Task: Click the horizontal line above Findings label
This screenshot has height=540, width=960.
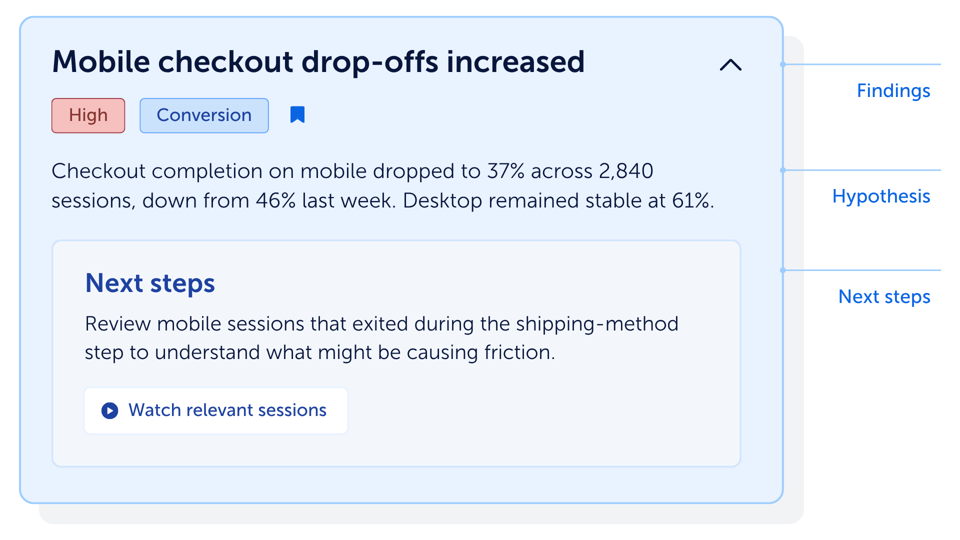Action: pyautogui.click(x=863, y=64)
